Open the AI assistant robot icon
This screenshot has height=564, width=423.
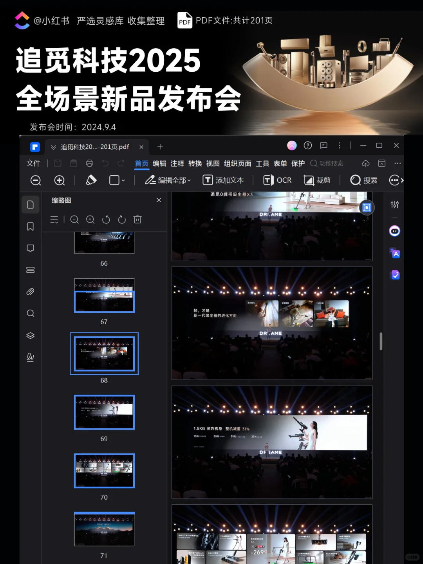(x=394, y=231)
